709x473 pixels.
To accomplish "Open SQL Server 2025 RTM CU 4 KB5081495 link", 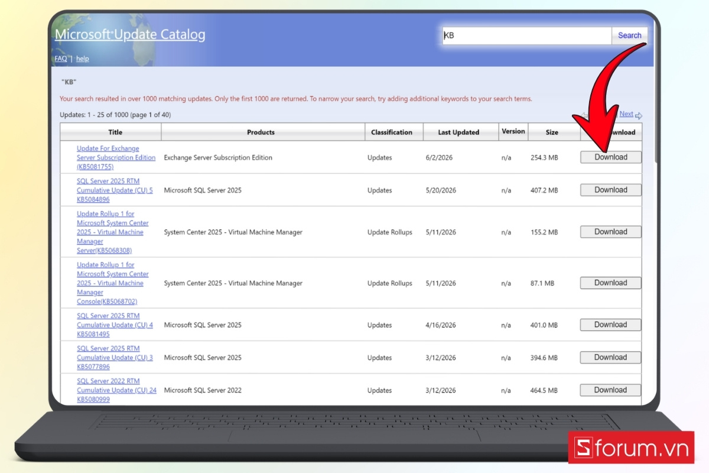I will (115, 325).
